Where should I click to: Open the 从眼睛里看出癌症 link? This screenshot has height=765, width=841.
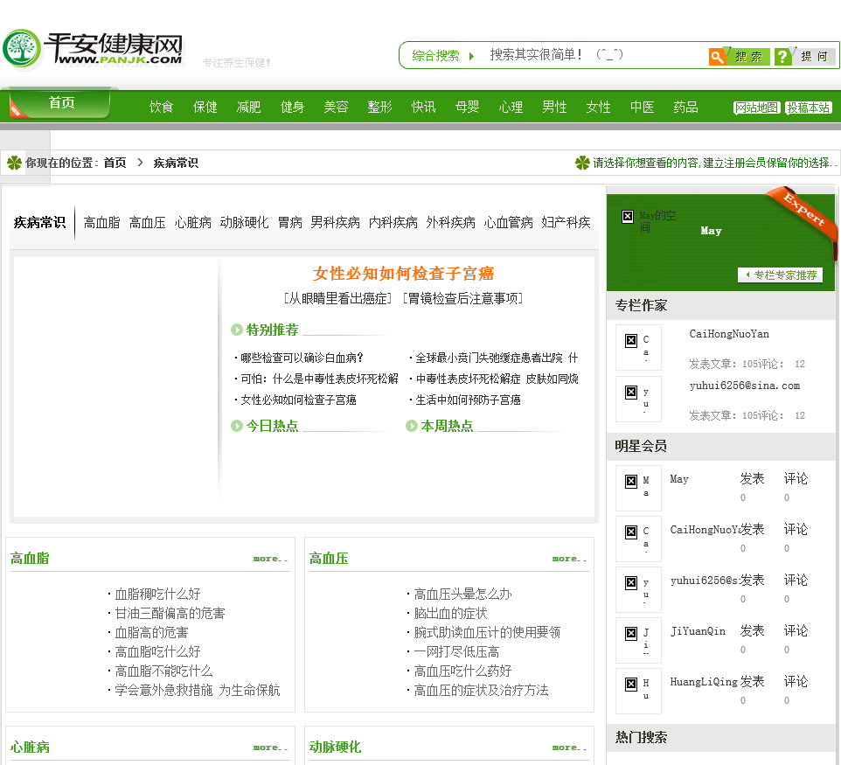click(338, 298)
